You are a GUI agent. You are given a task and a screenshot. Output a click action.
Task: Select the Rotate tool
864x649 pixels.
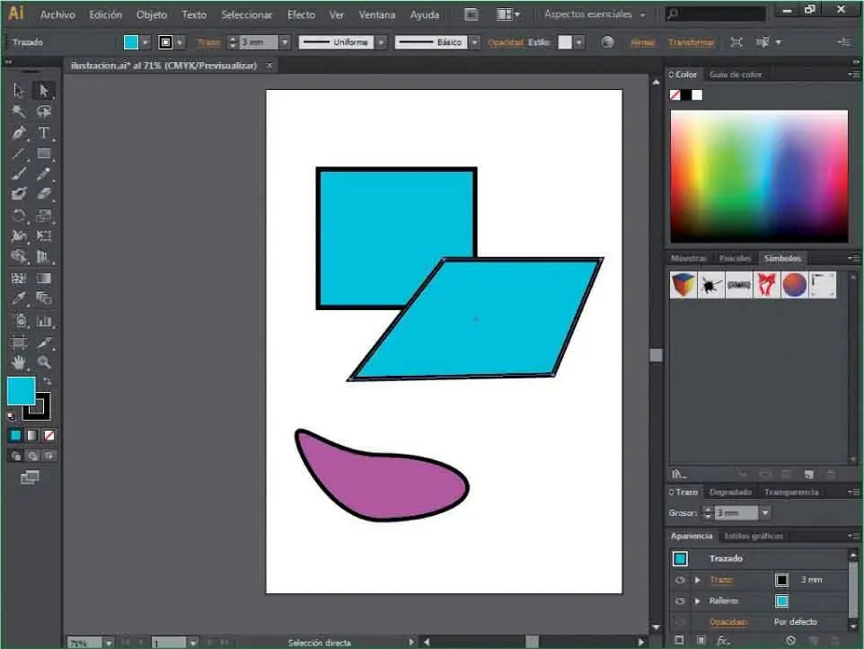coord(19,215)
